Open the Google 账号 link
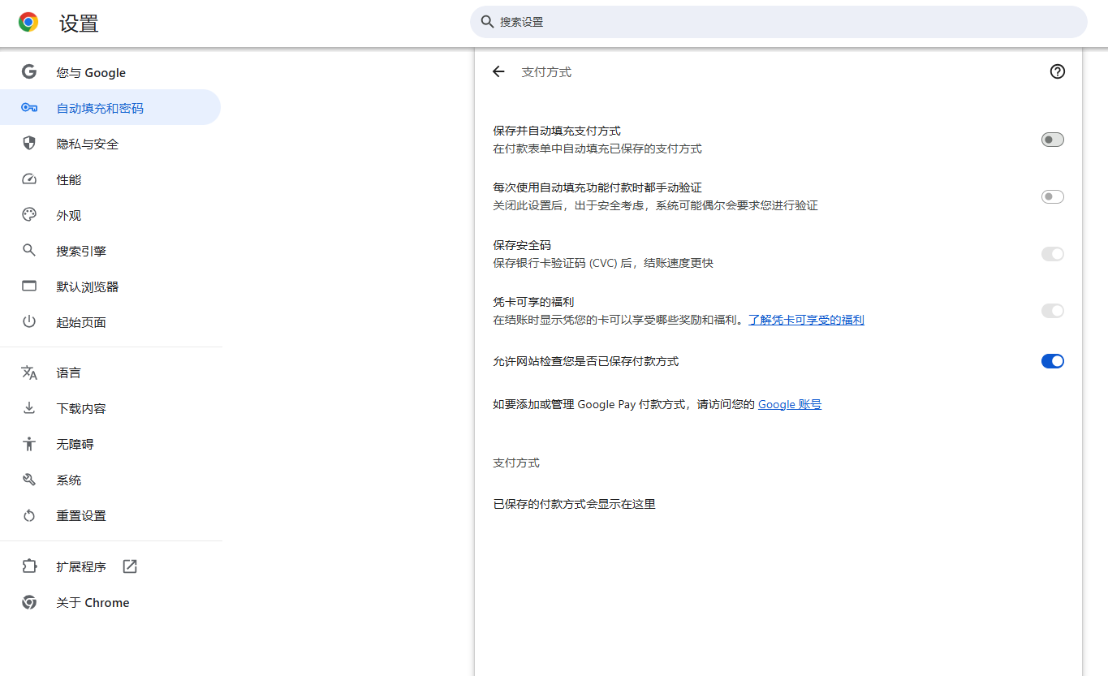This screenshot has height=676, width=1108. click(x=790, y=404)
